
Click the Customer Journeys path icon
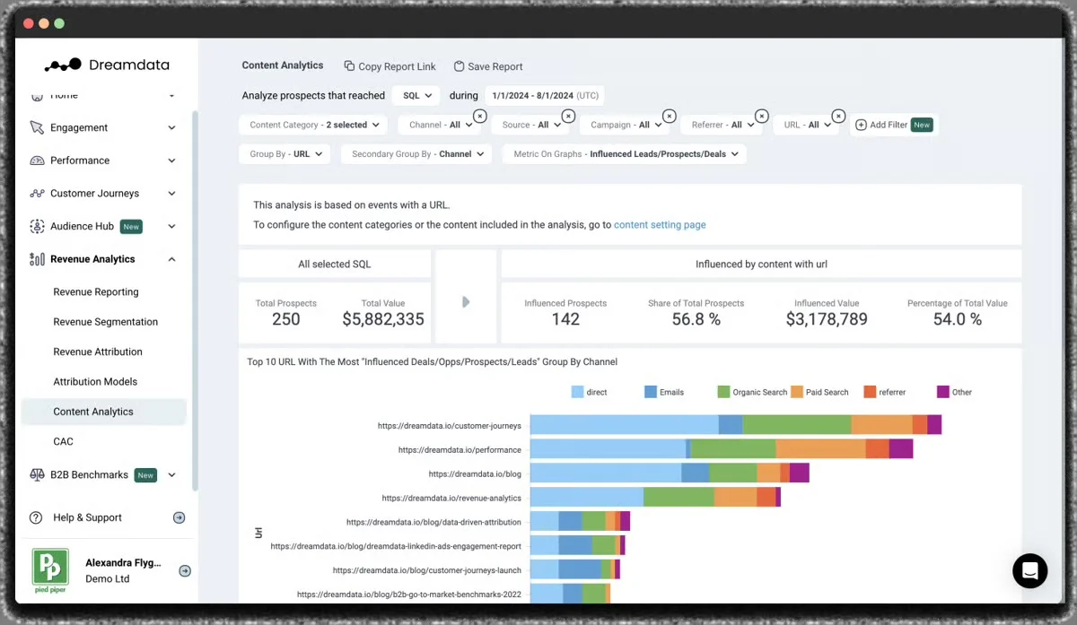point(37,194)
